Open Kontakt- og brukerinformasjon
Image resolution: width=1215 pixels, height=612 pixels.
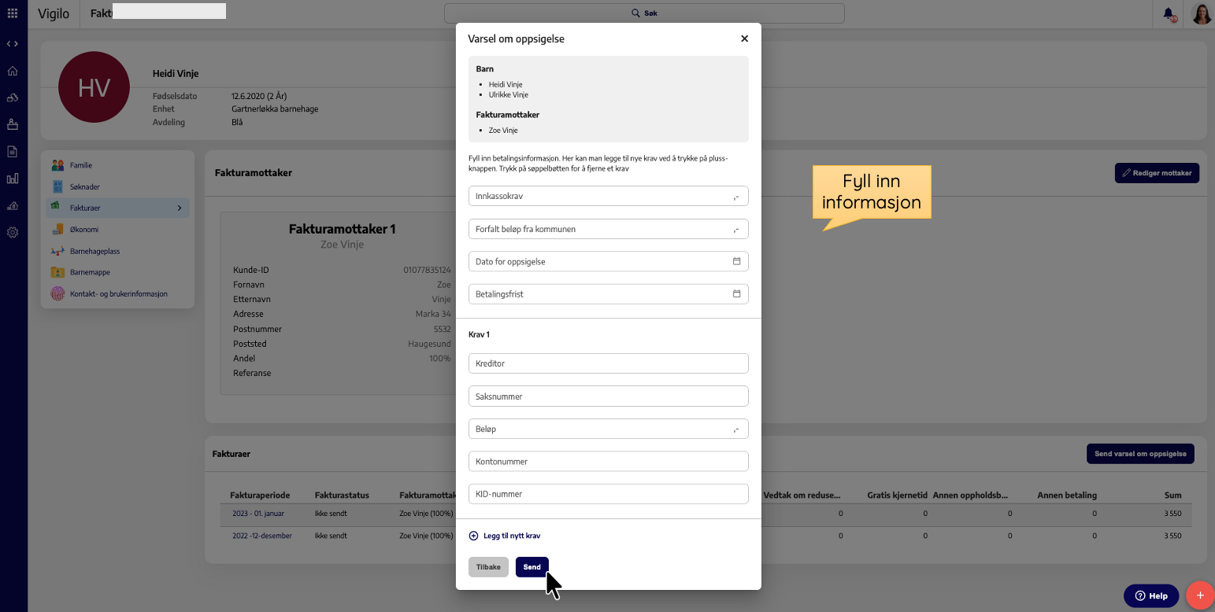tap(117, 293)
